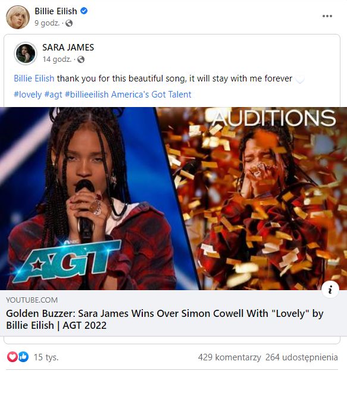View the 264 udostępnienia shares list
347x418 pixels.
coord(301,357)
